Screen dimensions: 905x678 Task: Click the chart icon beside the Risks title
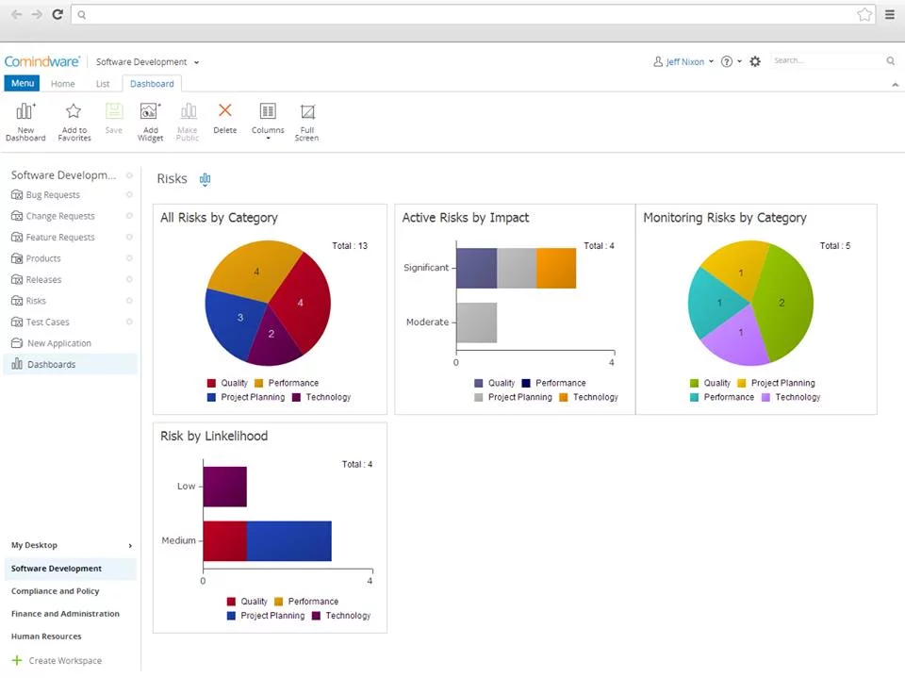205,178
